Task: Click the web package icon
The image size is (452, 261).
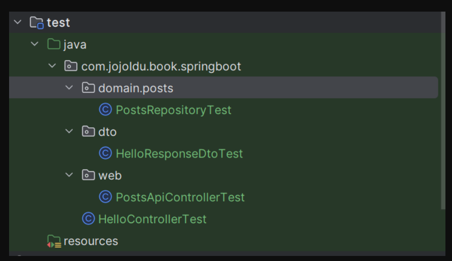Action: (88, 175)
